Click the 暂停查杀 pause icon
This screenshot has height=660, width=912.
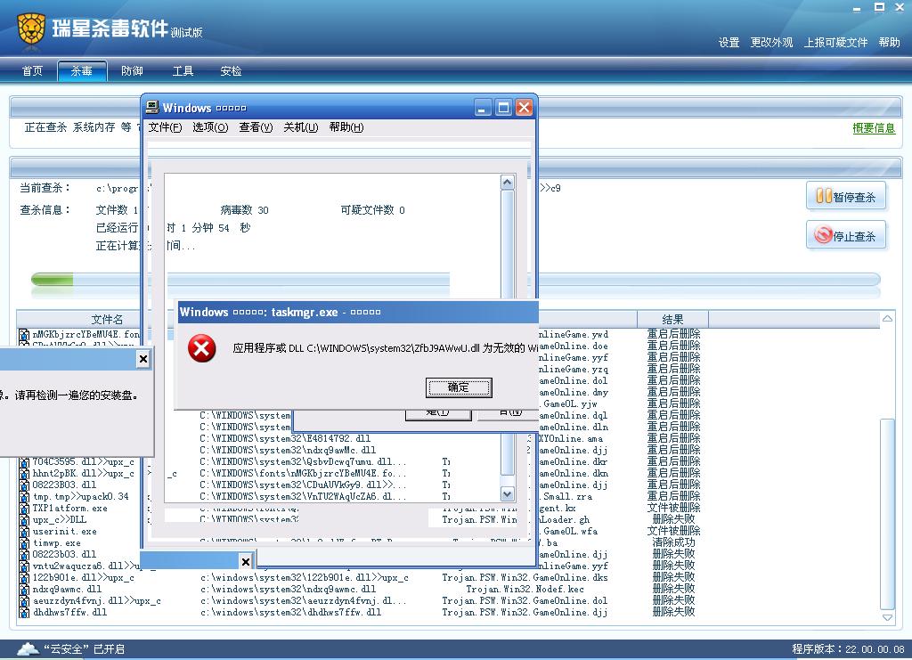[x=824, y=196]
